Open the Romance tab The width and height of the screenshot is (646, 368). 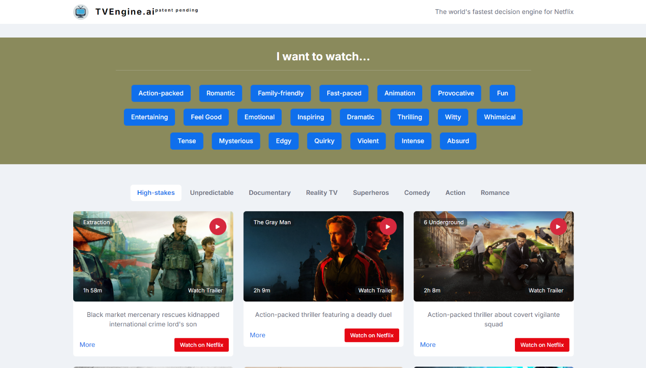(495, 193)
